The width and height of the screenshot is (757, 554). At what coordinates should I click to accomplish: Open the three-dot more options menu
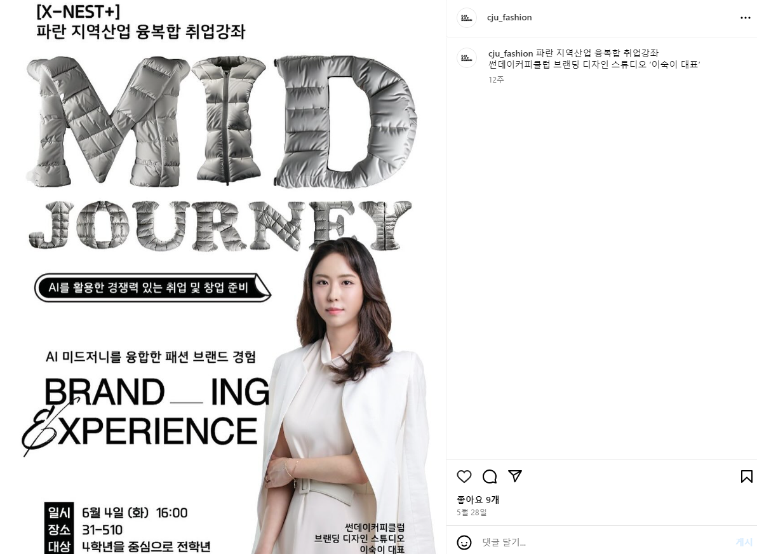click(x=746, y=18)
